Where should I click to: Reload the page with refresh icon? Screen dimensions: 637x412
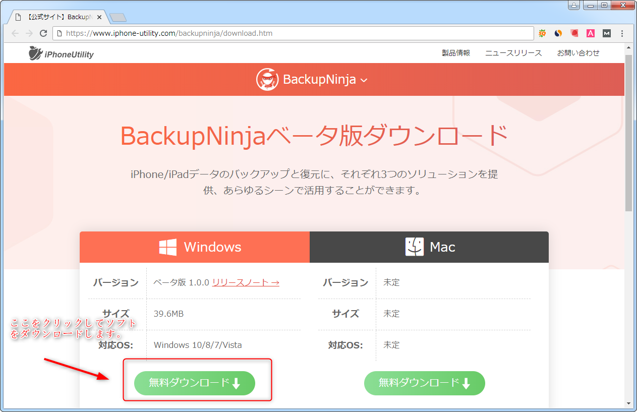(x=43, y=33)
